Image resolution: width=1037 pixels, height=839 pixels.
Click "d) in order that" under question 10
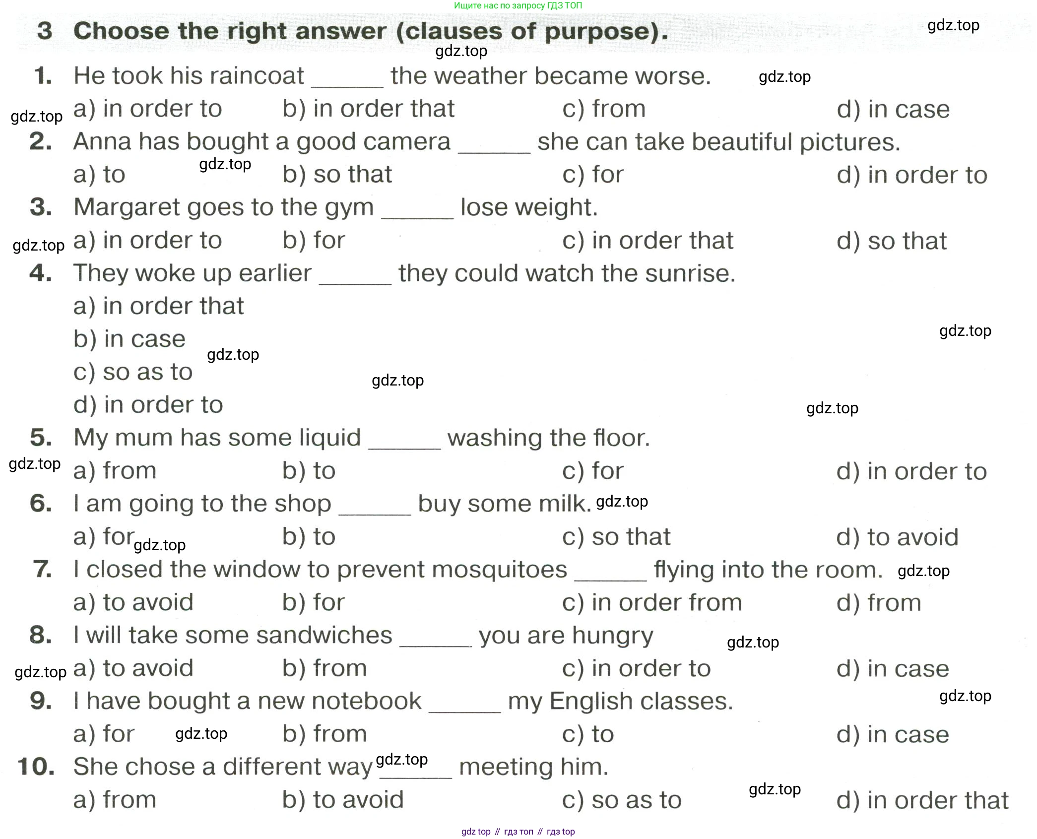(x=922, y=800)
